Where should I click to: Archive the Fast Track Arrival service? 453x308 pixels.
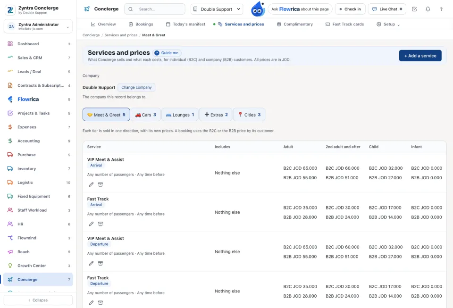101,224
